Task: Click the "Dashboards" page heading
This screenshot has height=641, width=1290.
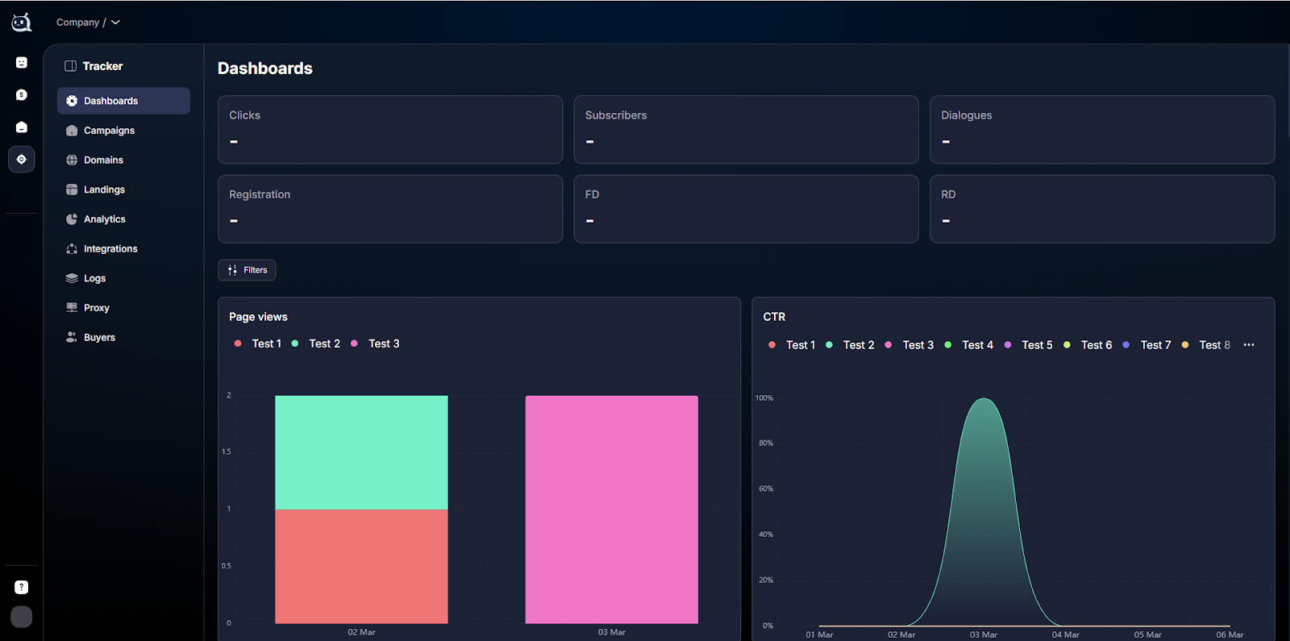Action: [x=265, y=69]
